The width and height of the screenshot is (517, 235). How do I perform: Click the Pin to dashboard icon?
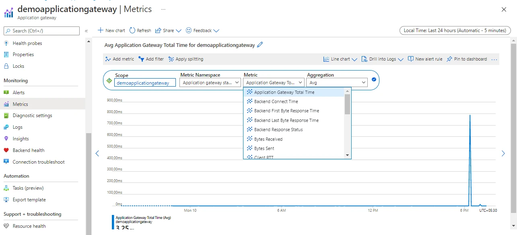click(449, 59)
